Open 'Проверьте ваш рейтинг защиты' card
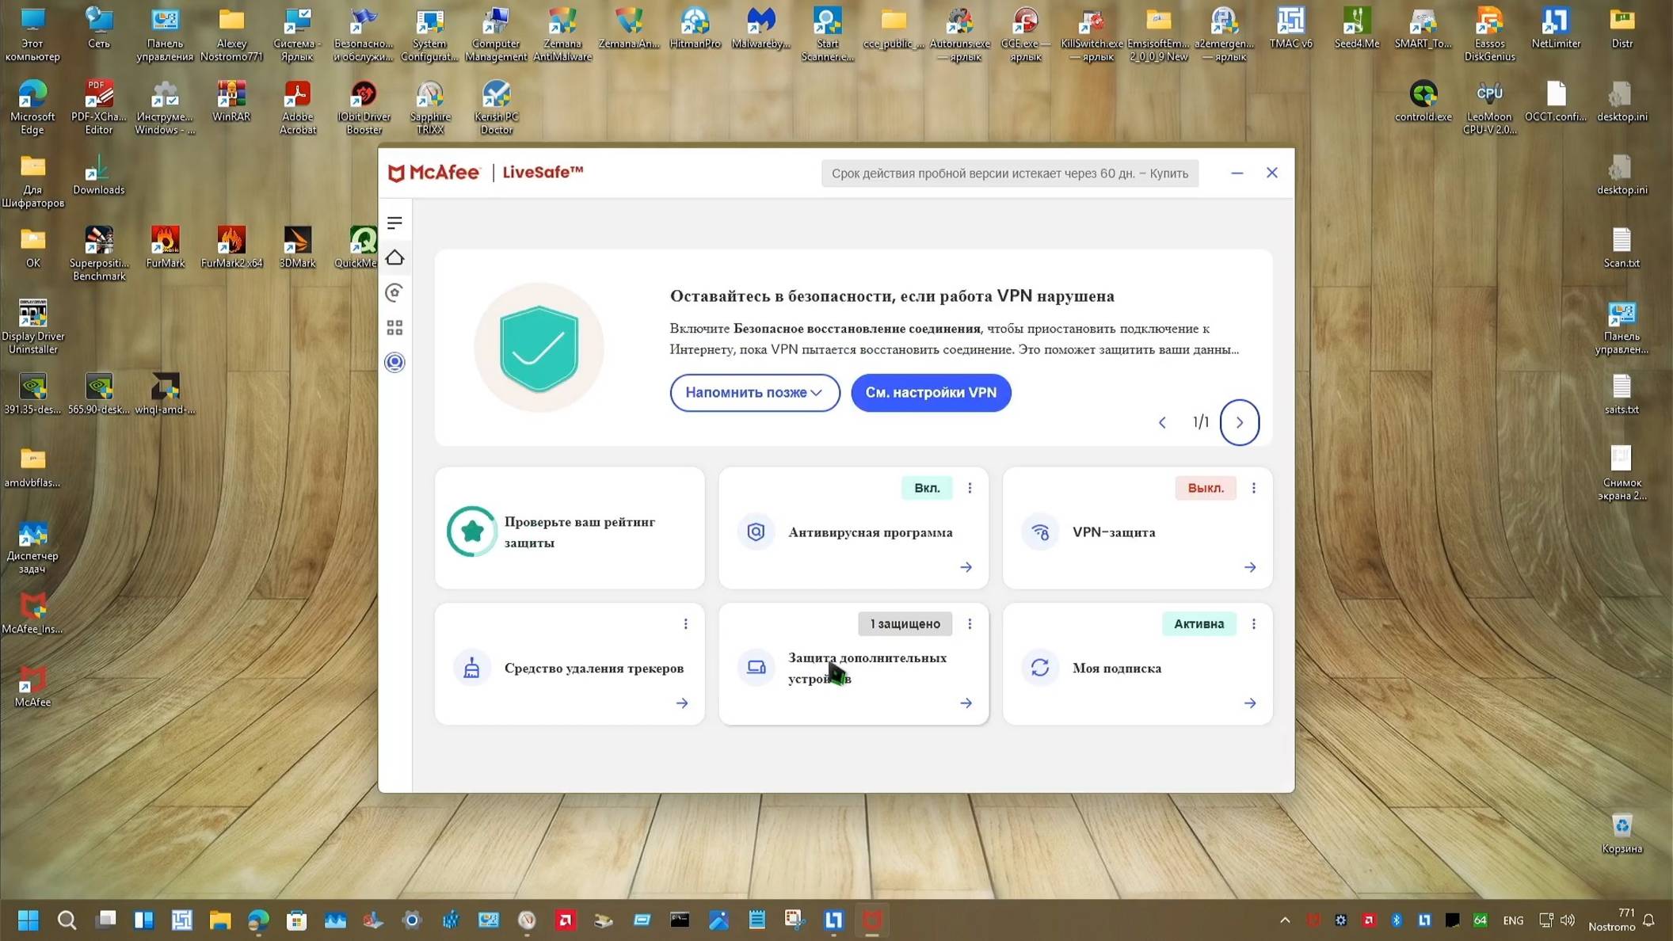Screen dimensions: 1673x941 pyautogui.click(x=570, y=528)
